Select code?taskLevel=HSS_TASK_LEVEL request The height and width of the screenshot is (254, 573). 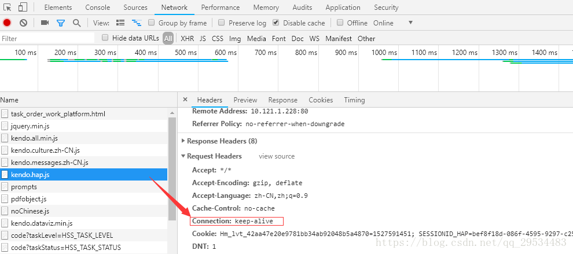point(84,235)
